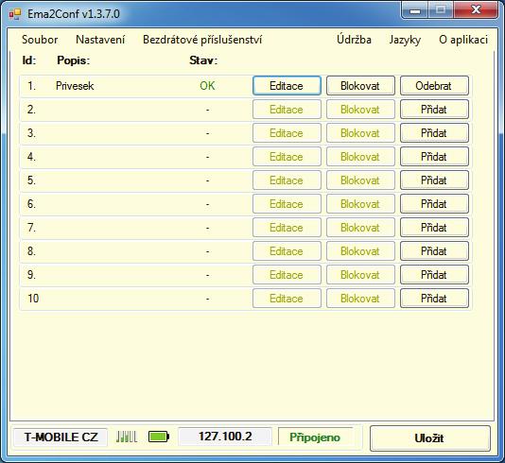Click Přidat in row 2

(434, 110)
